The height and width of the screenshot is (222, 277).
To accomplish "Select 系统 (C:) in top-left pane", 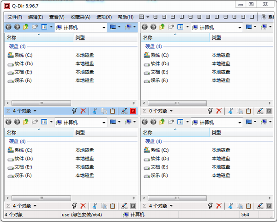I will pos(20,55).
